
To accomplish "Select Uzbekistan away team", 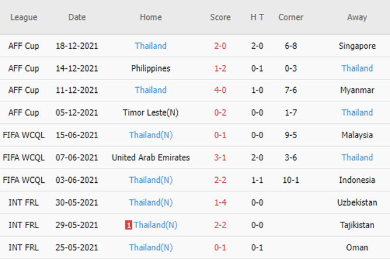I will pos(357,202).
